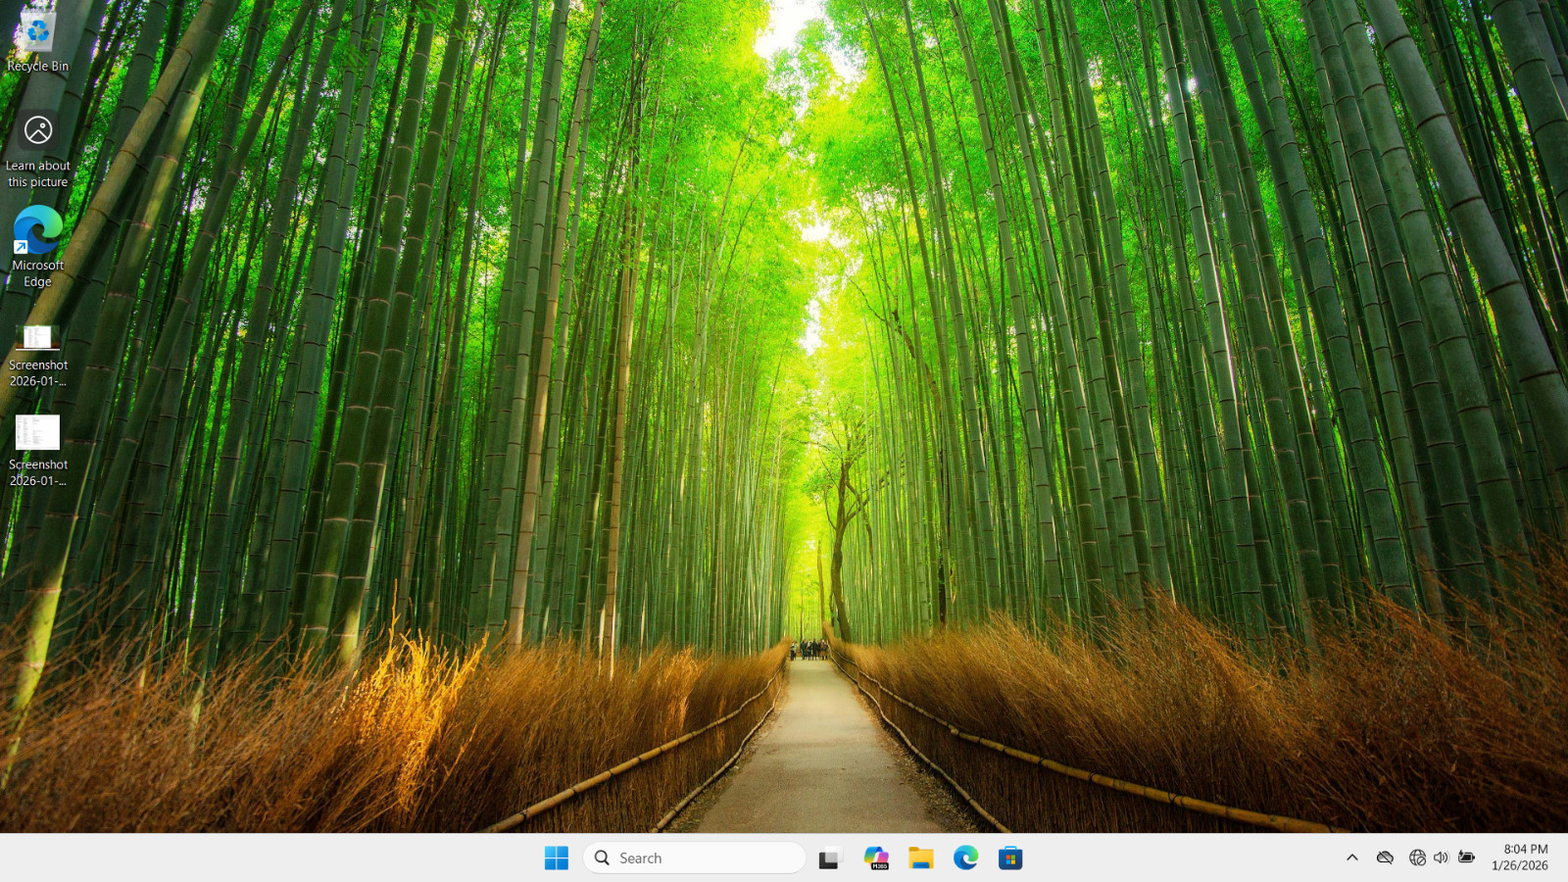Click the OneDrive cloud tray icon
1568x882 pixels.
click(x=1385, y=857)
